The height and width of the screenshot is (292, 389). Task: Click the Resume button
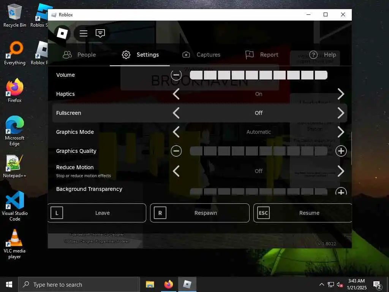[x=302, y=213]
